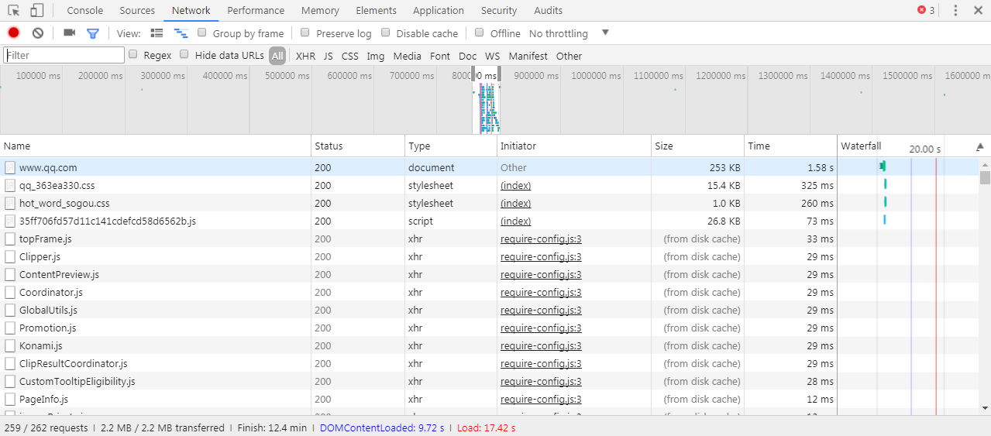Click left handle of timeline overview selection
Viewport: 991px width, 436px height.
(x=475, y=75)
